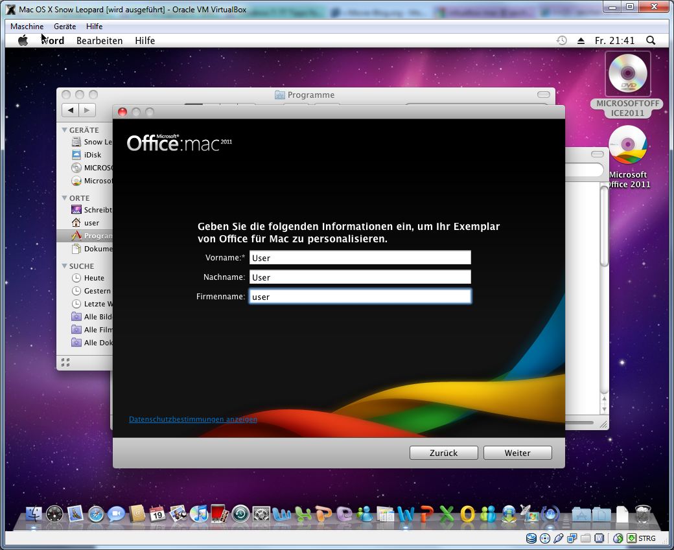Image resolution: width=674 pixels, height=550 pixels.
Task: Select iDisk in Finder sidebar
Action: [86, 155]
